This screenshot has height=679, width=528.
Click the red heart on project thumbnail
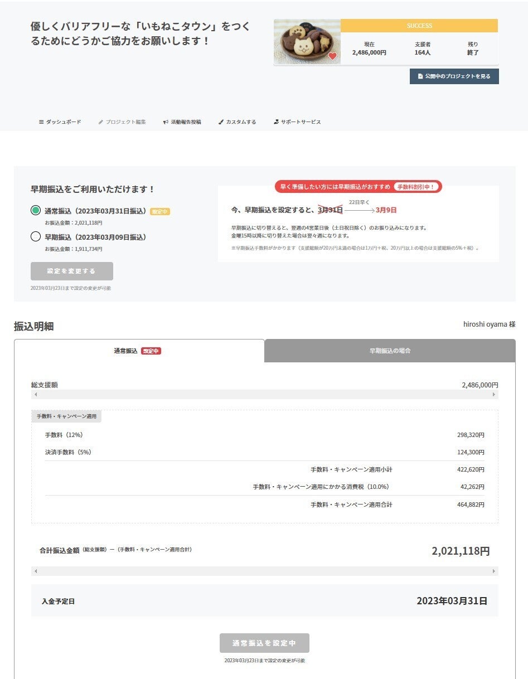[x=332, y=56]
